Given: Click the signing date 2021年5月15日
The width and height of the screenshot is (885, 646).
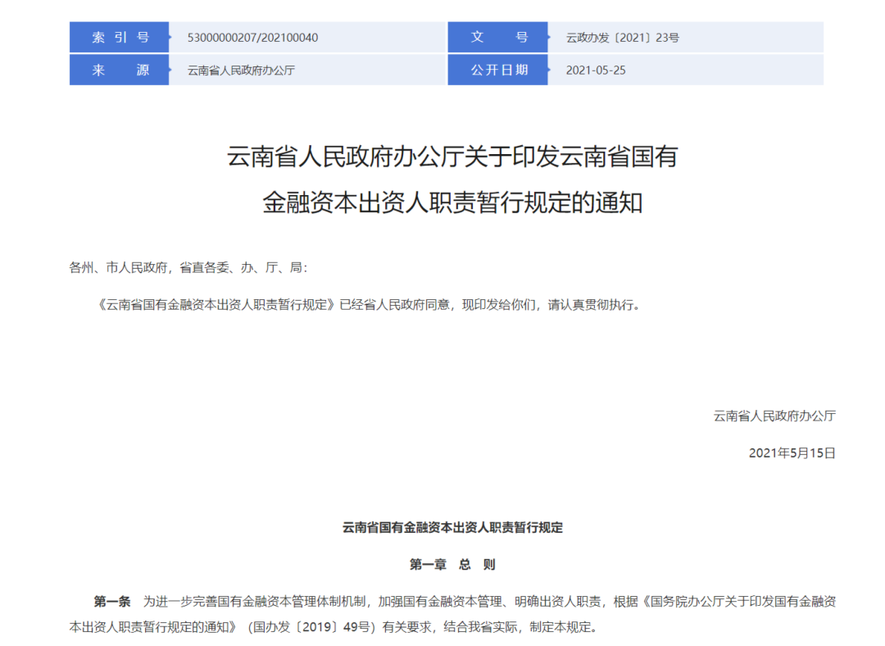Looking at the screenshot, I should click(x=792, y=453).
